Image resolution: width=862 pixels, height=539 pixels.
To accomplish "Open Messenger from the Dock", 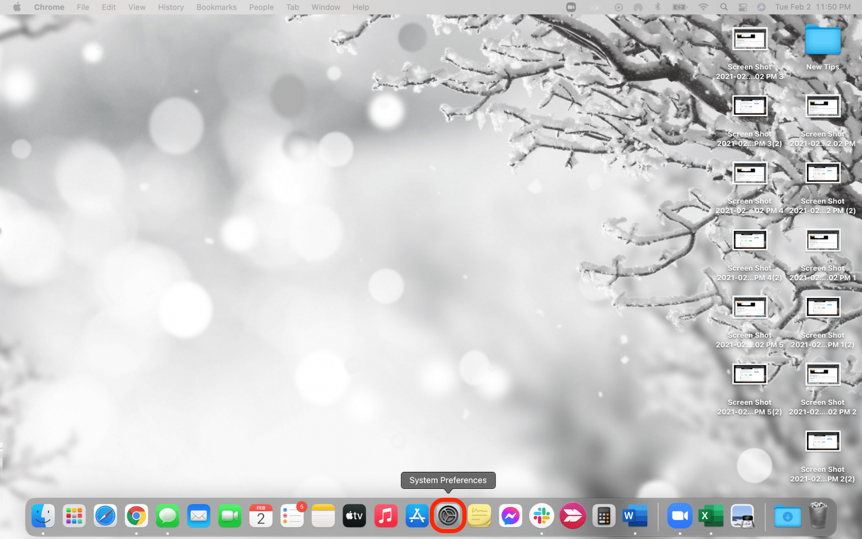I will pyautogui.click(x=510, y=516).
